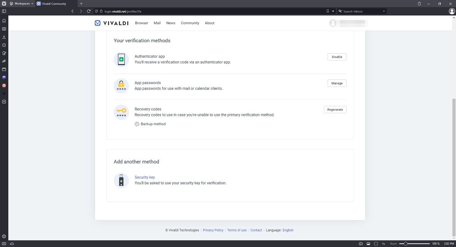Reset the page zoom level
The width and height of the screenshot is (456, 247).
pyautogui.click(x=393, y=244)
